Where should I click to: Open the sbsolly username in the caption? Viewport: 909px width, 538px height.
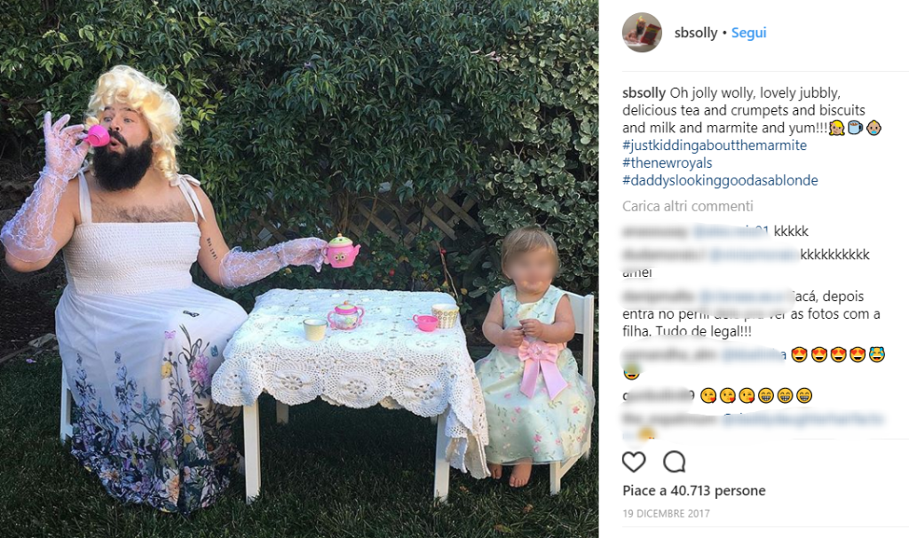[644, 92]
